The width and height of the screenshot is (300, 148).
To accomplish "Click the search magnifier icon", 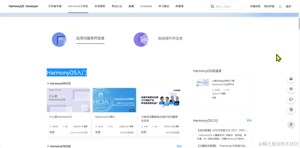I will (212, 6).
